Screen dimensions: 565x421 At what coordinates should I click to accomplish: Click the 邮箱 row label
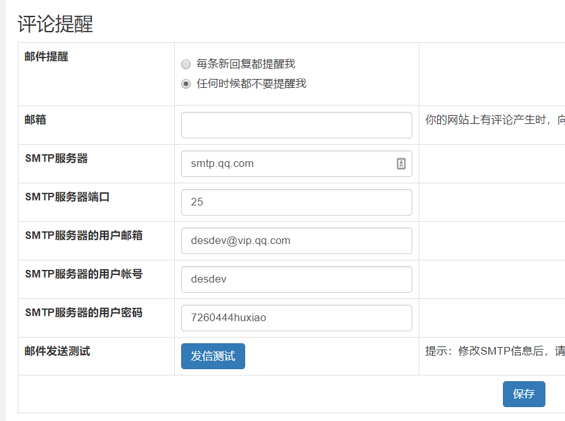pos(35,119)
